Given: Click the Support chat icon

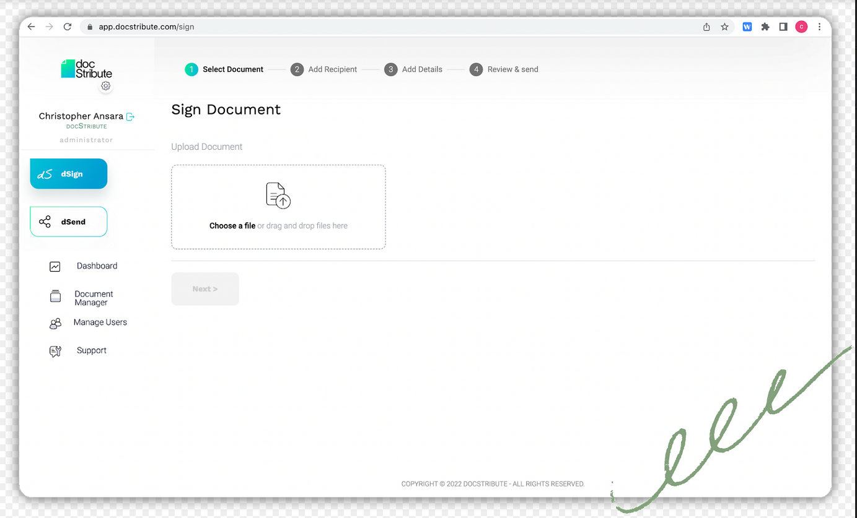Looking at the screenshot, I should click(55, 352).
